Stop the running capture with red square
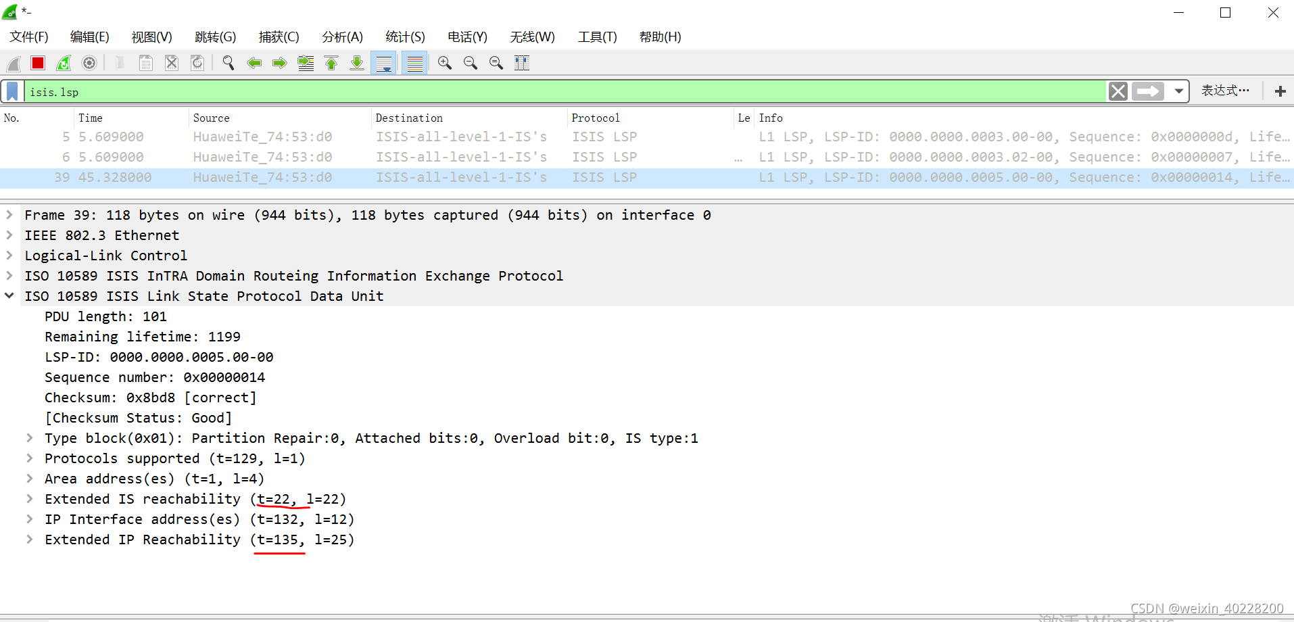This screenshot has height=622, width=1294. click(38, 64)
